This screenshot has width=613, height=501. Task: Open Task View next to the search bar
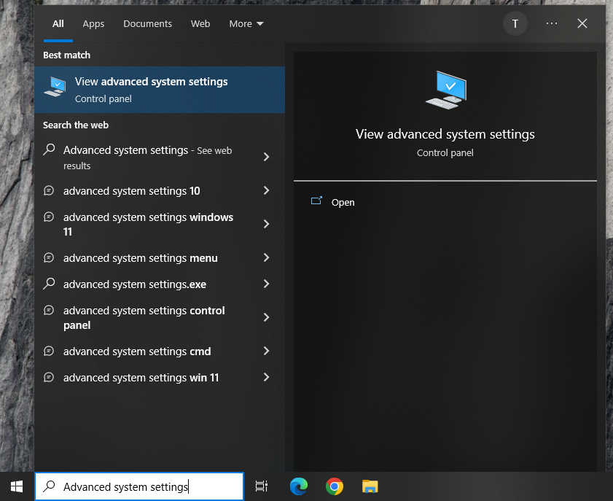[261, 486]
